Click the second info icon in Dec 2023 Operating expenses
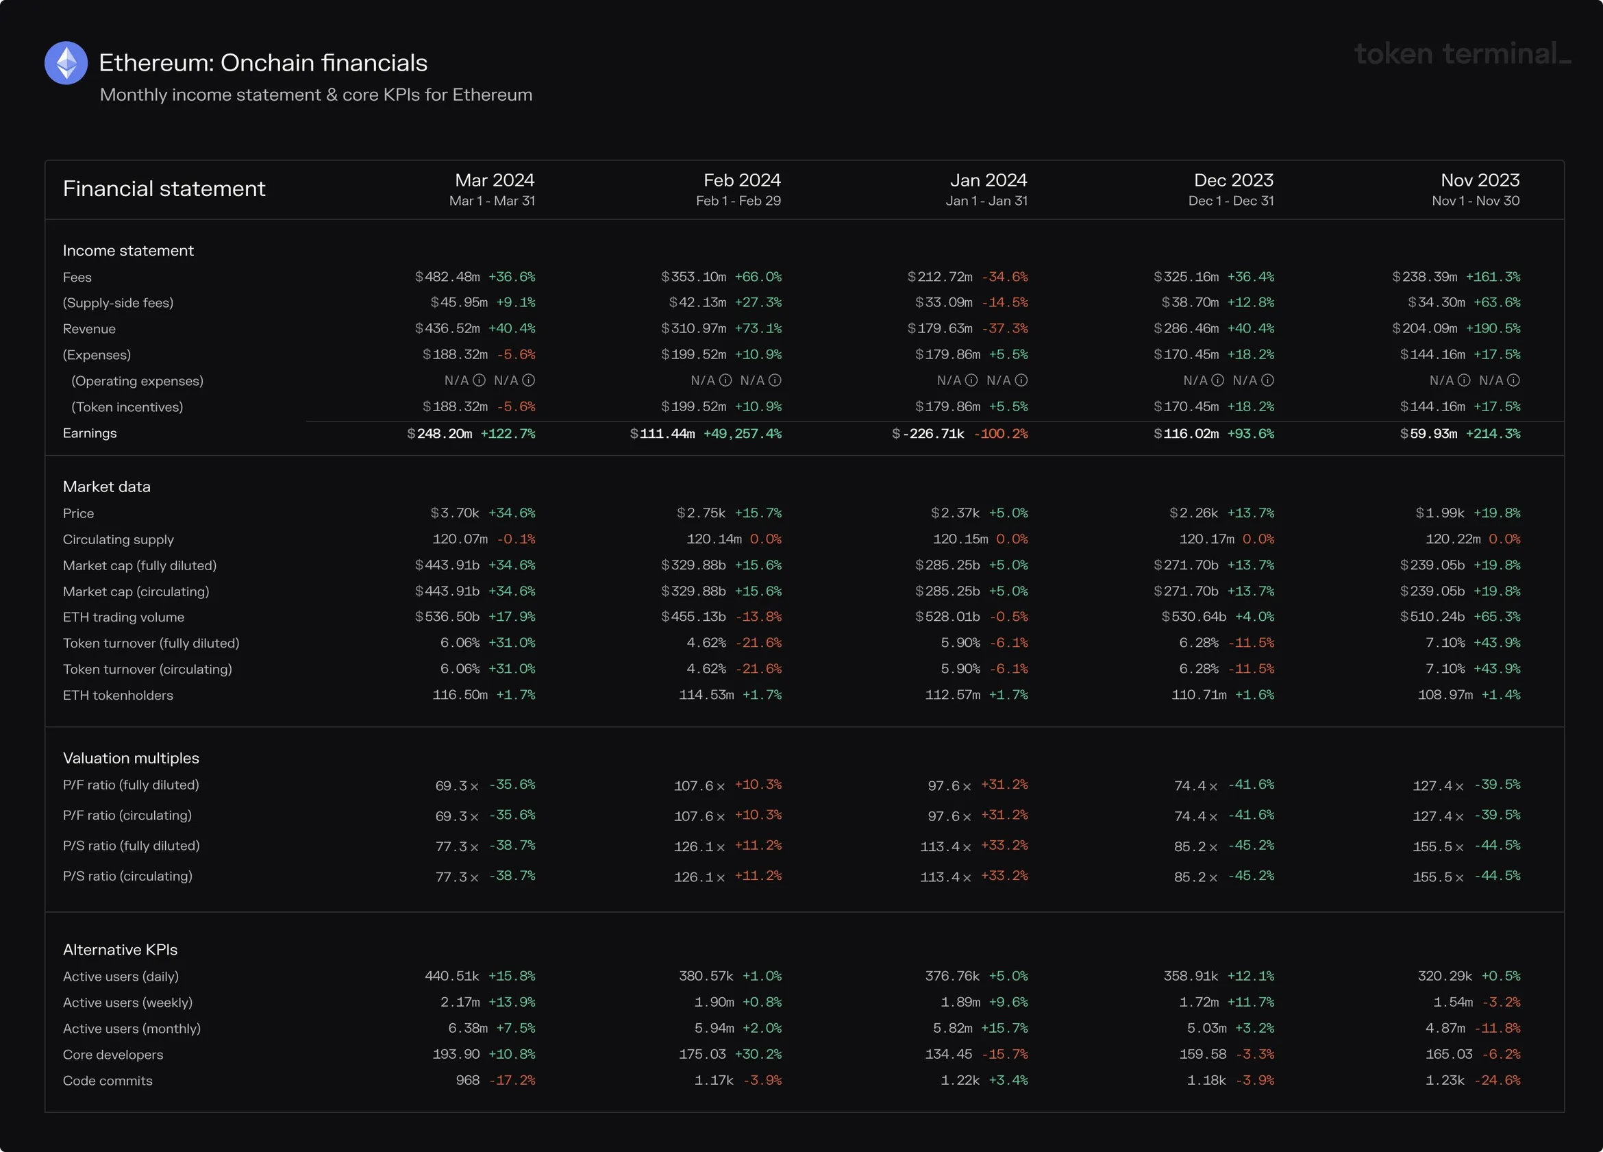The width and height of the screenshot is (1603, 1152). pyautogui.click(x=1268, y=380)
